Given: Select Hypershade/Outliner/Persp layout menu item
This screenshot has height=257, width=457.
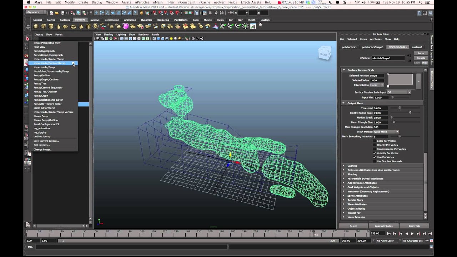Looking at the screenshot, I should [53, 63].
